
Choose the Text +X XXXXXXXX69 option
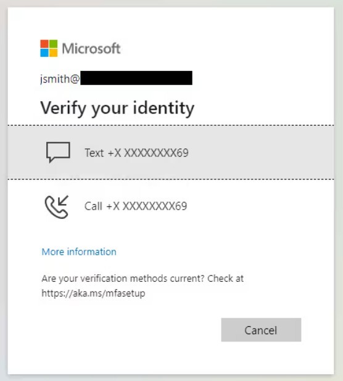coord(171,153)
